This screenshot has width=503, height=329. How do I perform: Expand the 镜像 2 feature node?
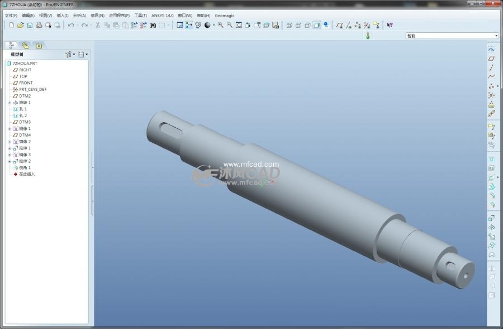coord(10,142)
